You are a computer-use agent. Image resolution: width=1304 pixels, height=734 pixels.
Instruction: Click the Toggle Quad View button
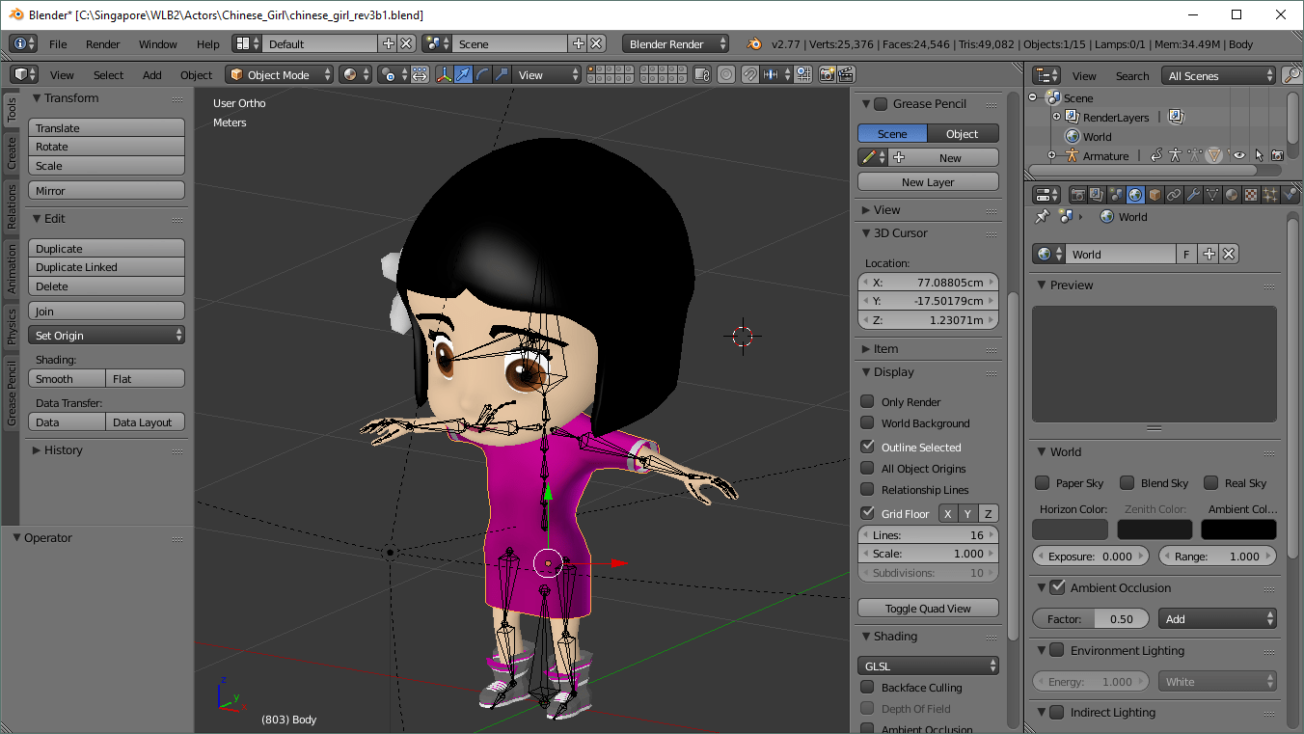point(928,608)
